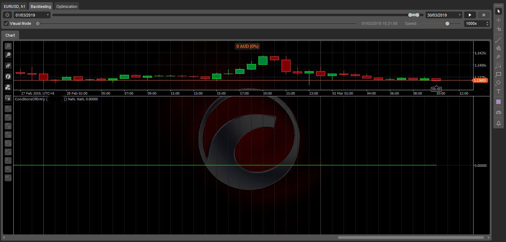Toggle the Visual Mode checkbox
Screen dimensions: 506x242
[6, 23]
